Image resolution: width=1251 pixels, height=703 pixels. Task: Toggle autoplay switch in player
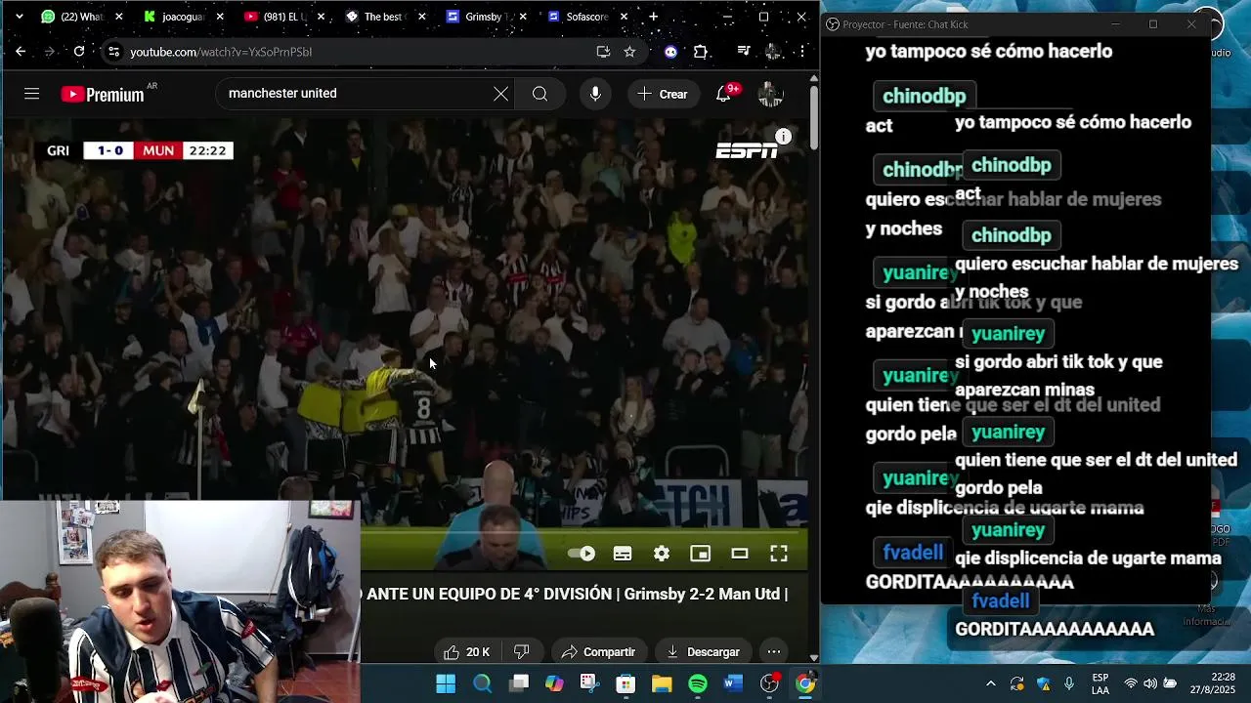(582, 554)
